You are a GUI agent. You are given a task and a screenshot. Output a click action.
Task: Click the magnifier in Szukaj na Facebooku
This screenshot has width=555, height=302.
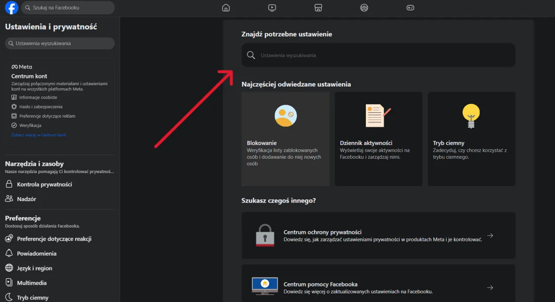28,8
